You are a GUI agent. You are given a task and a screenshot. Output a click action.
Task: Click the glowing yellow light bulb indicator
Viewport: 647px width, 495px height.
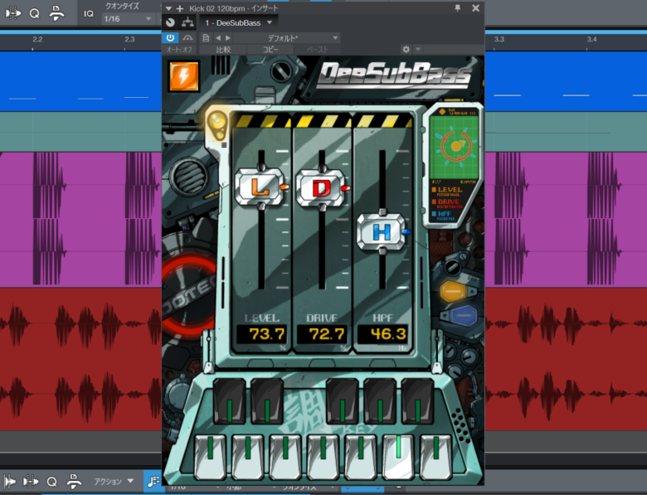pos(217,124)
